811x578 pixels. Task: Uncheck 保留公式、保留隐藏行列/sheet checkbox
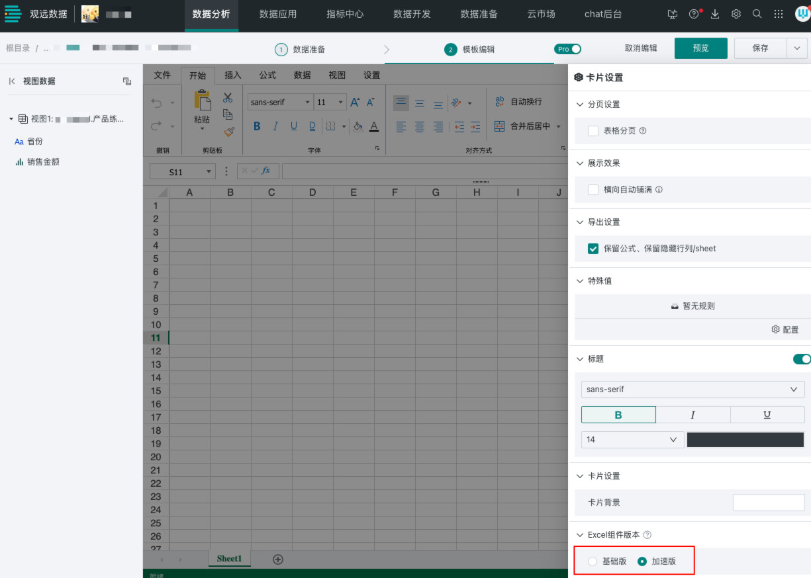(593, 249)
